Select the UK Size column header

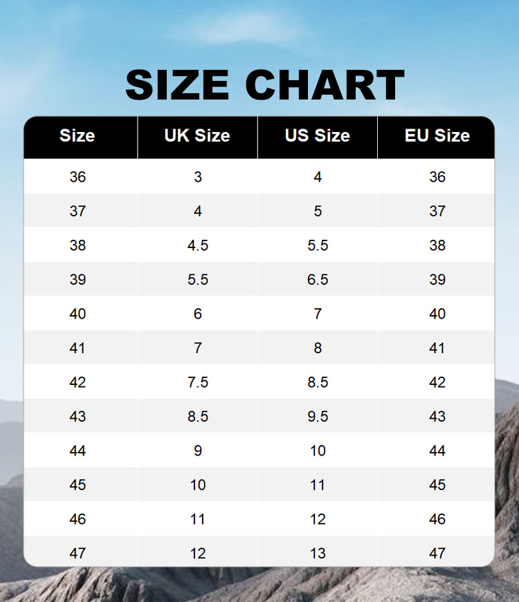[197, 136]
